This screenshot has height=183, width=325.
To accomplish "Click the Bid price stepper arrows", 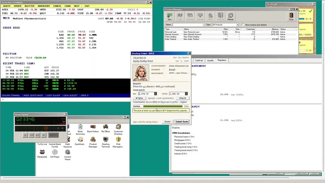I will [155, 94].
